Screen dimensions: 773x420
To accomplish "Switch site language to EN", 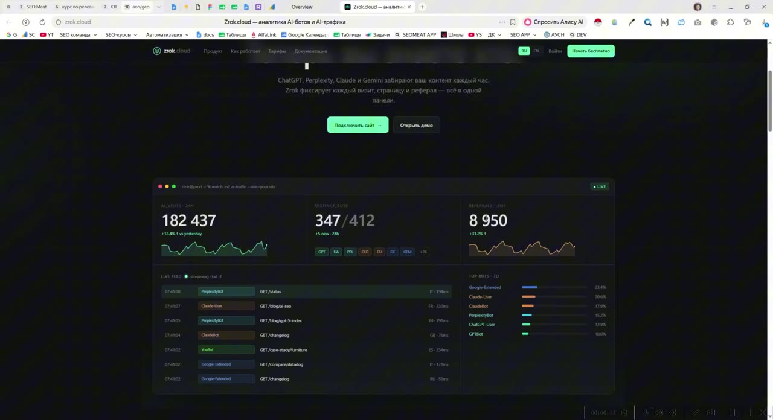I will (536, 51).
